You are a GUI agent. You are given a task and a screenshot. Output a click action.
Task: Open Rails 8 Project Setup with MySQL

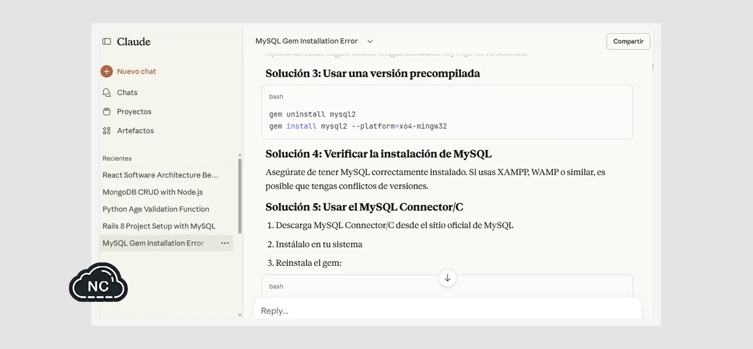pyautogui.click(x=159, y=226)
